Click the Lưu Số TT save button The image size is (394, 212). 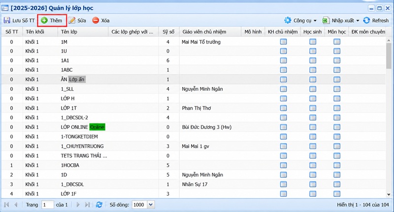19,21
